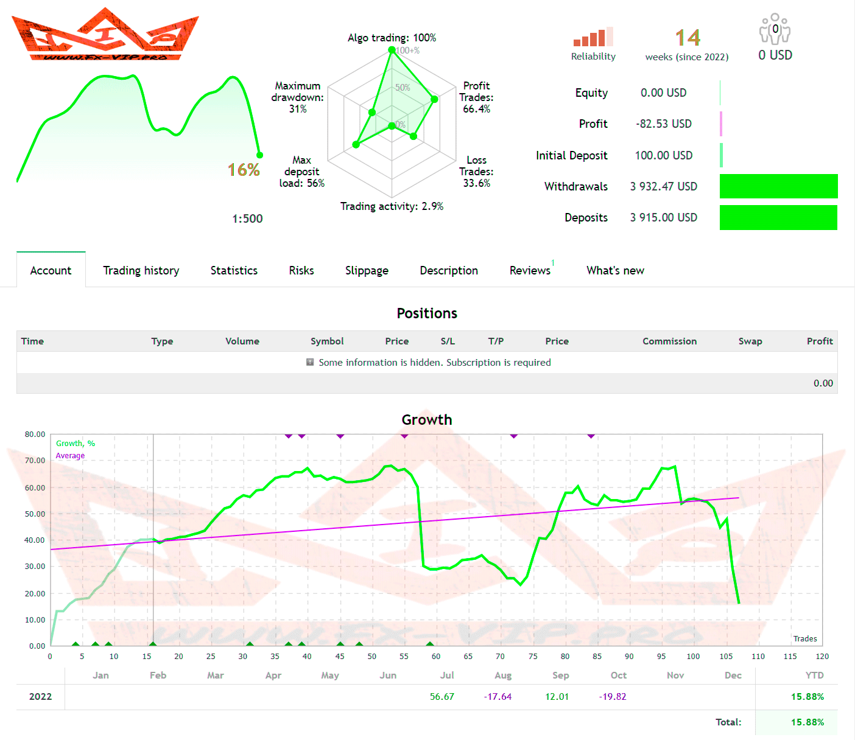855x740 pixels.
Task: Click the green marker near trade 60
Action: (430, 644)
